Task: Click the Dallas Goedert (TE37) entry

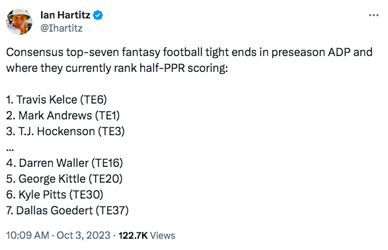Action: point(67,210)
